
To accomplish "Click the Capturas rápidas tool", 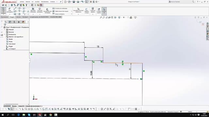I will [x=93, y=10].
